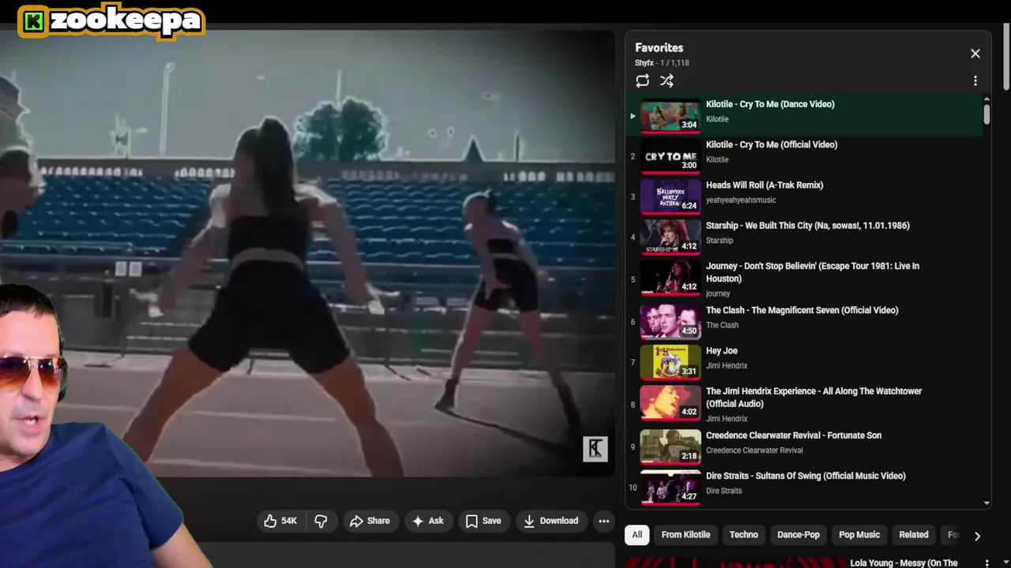This screenshot has width=1011, height=568.
Task: Toggle shuffle playlist
Action: click(667, 80)
